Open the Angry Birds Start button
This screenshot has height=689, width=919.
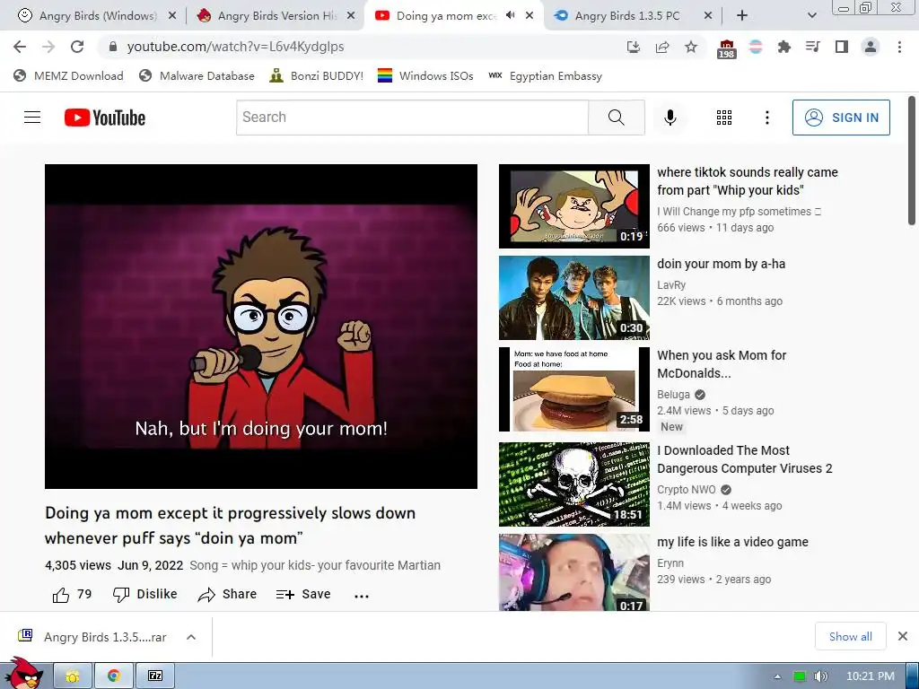point(23,675)
